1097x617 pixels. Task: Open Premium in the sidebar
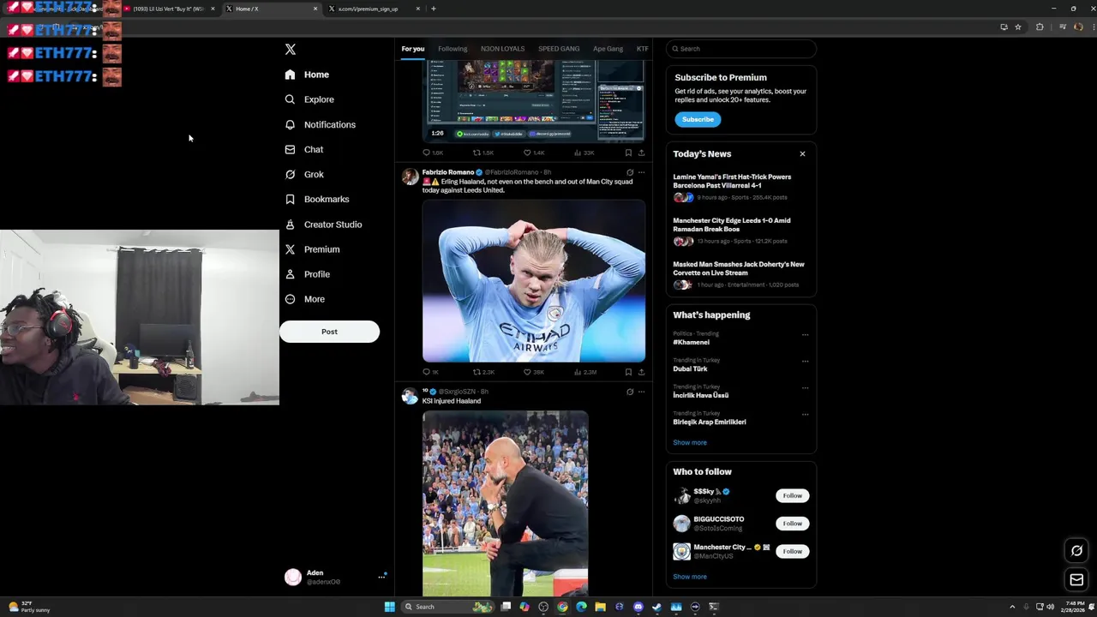312,249
